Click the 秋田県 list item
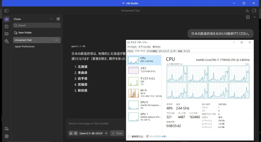The height and width of the screenshot is (142, 261). click(x=83, y=91)
